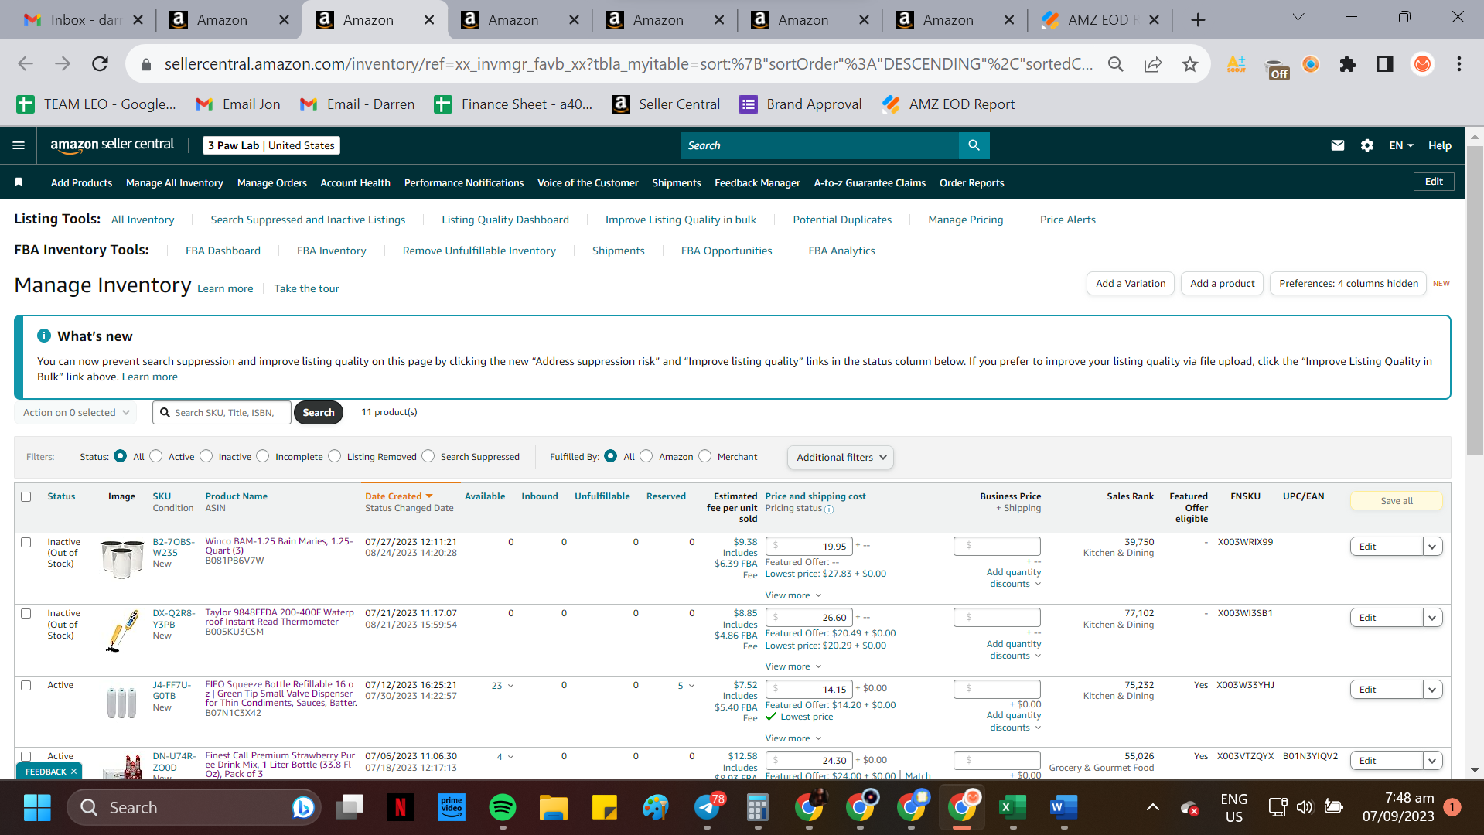1484x835 pixels.
Task: Expand available quantity 23 for FIFO bottle
Action: 503,686
